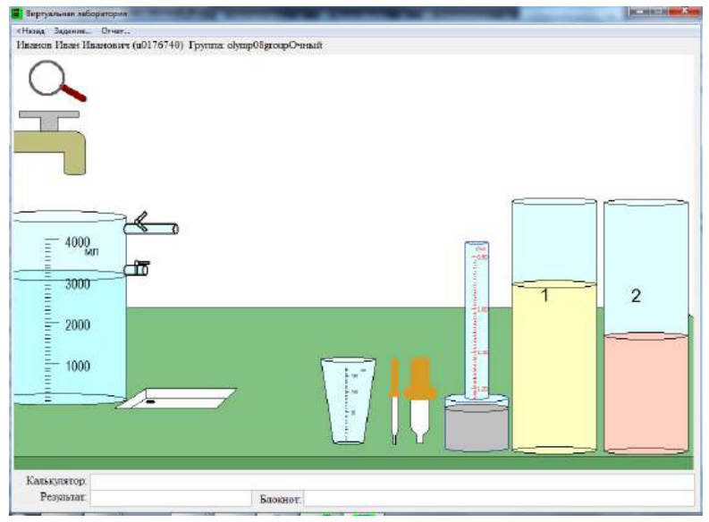This screenshot has height=522, width=709.
Task: Click the 1000 mark on the tank scale
Action: 78,366
